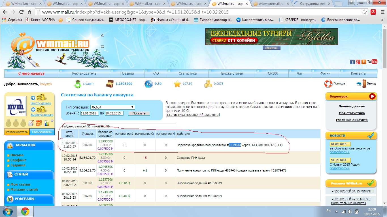
Task: Open the Личные данные link
Action: pyautogui.click(x=352, y=107)
